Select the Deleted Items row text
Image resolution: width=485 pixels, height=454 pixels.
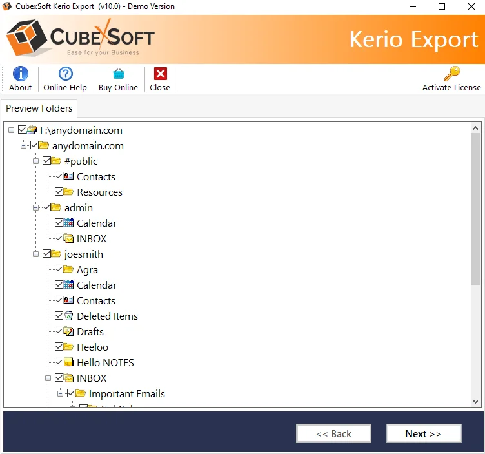[x=107, y=316]
